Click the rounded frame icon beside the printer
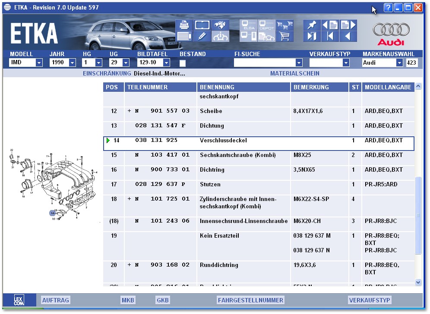 [202, 25]
